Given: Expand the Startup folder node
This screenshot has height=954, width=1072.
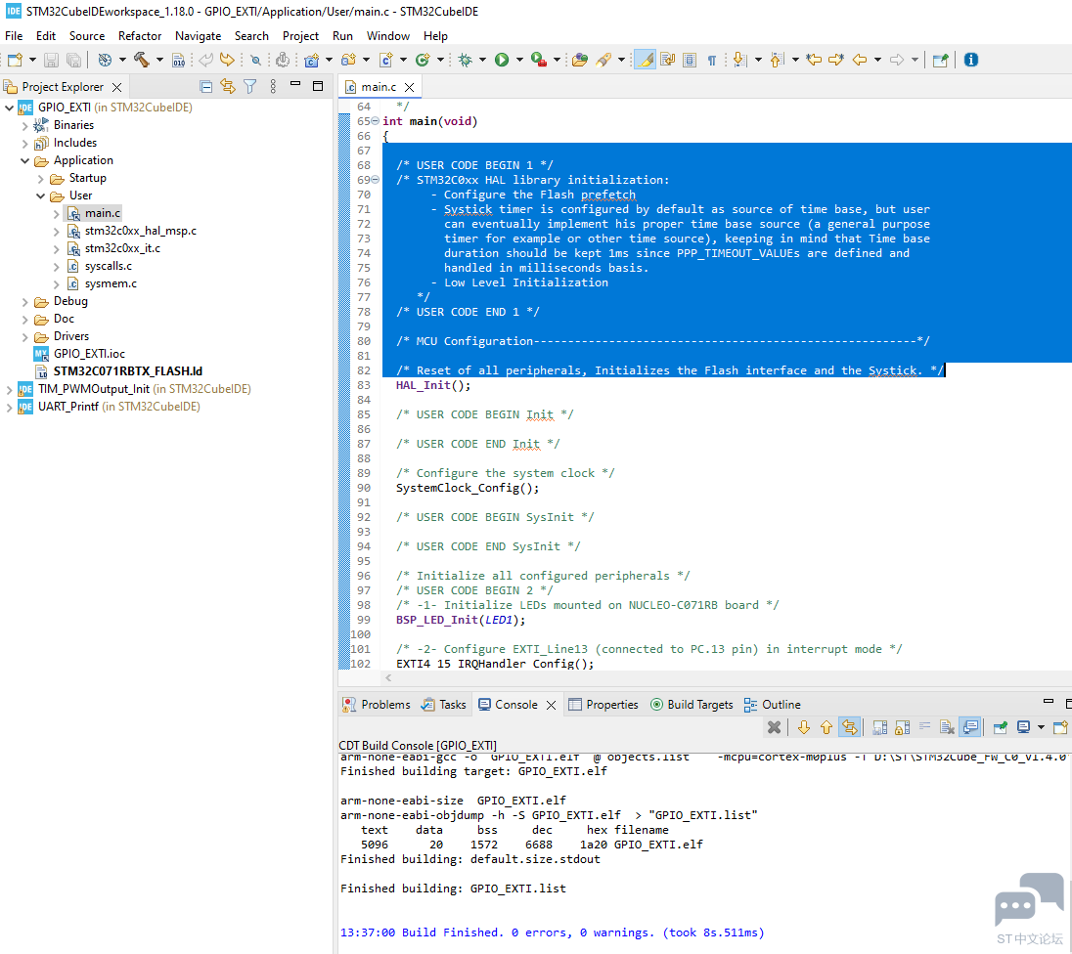Looking at the screenshot, I should point(40,178).
